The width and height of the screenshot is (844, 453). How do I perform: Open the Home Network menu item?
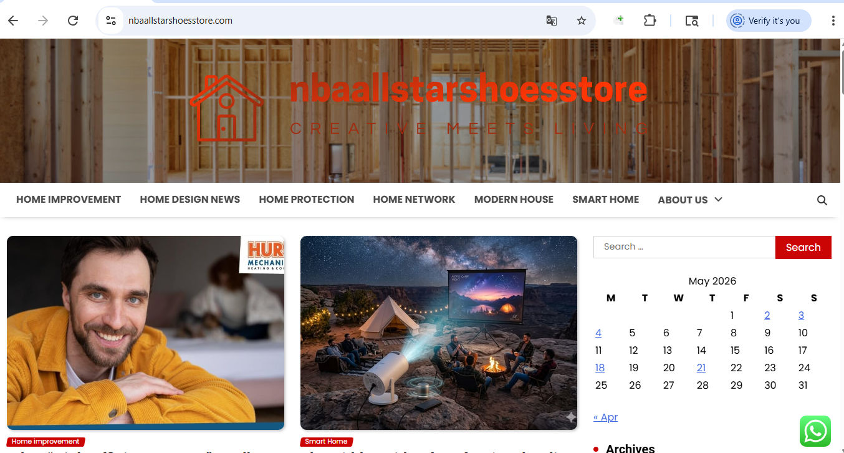[414, 200]
